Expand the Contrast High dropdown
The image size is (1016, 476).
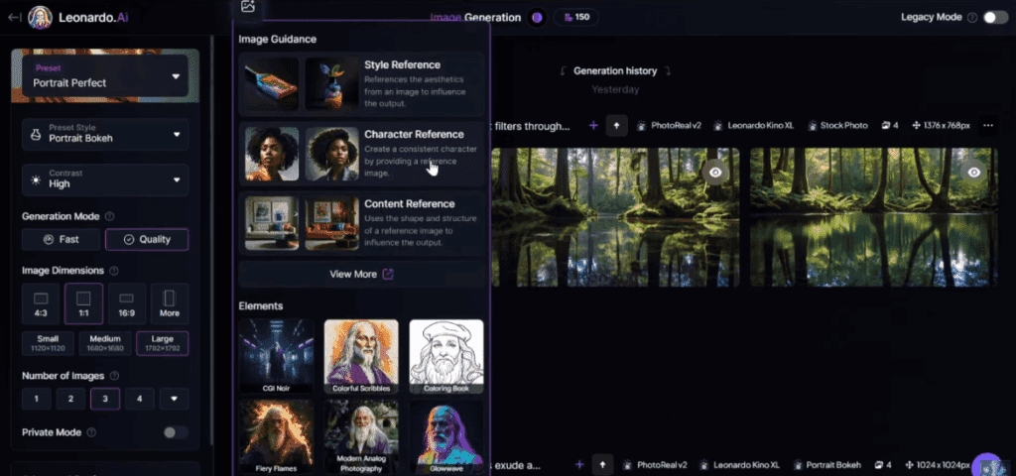click(105, 179)
